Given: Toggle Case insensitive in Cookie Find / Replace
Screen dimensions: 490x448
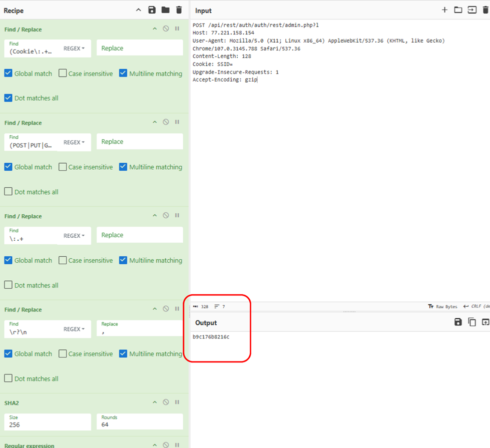Looking at the screenshot, I should click(63, 73).
